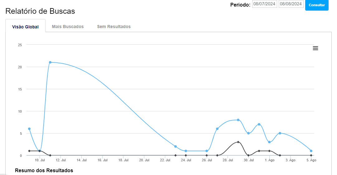The height and width of the screenshot is (175, 337).
Task: Click the blue data point at value 7
Action: pyautogui.click(x=259, y=124)
